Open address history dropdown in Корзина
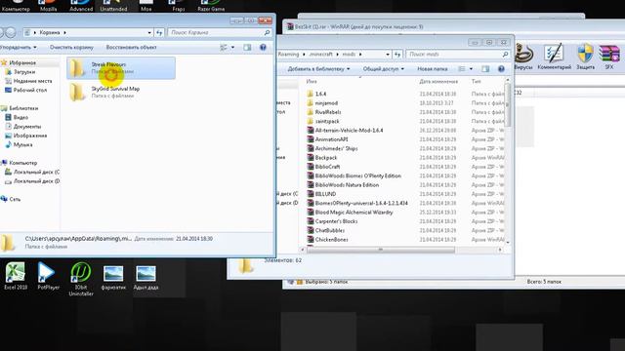This screenshot has height=351, width=625. point(149,32)
